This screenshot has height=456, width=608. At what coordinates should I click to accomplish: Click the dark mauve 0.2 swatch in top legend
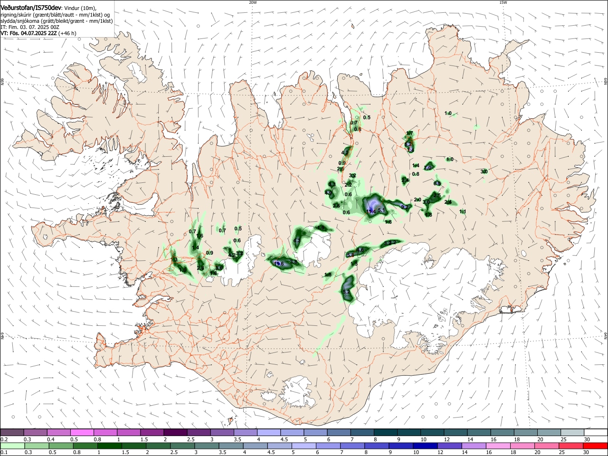(12, 433)
